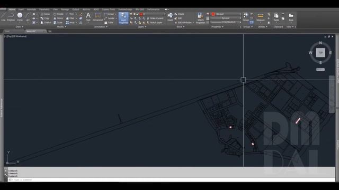The width and height of the screenshot is (339, 190).
Task: Click the TOP face of ViewCube
Action: [x=320, y=53]
